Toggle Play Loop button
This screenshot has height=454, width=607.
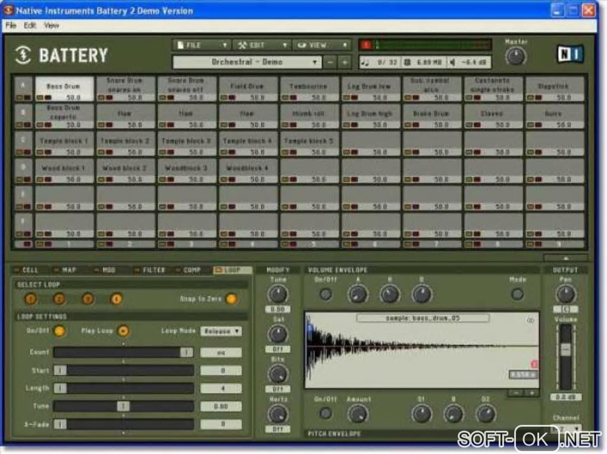pos(123,331)
